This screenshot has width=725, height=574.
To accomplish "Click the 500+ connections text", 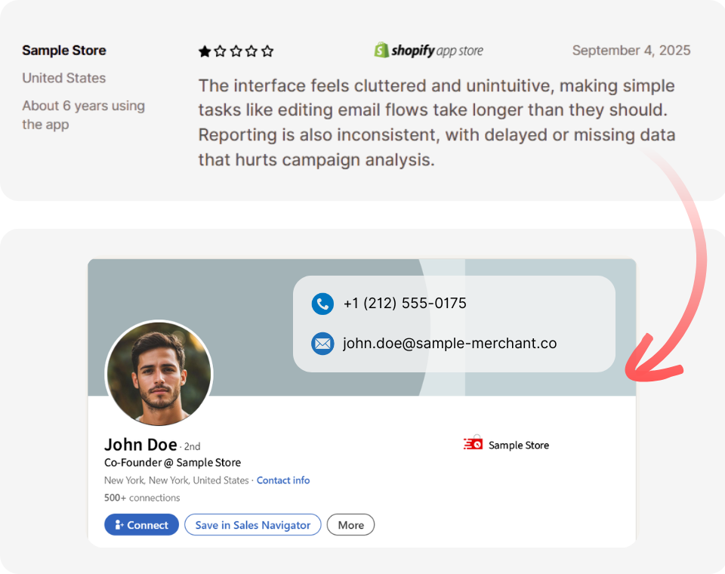I will 142,498.
